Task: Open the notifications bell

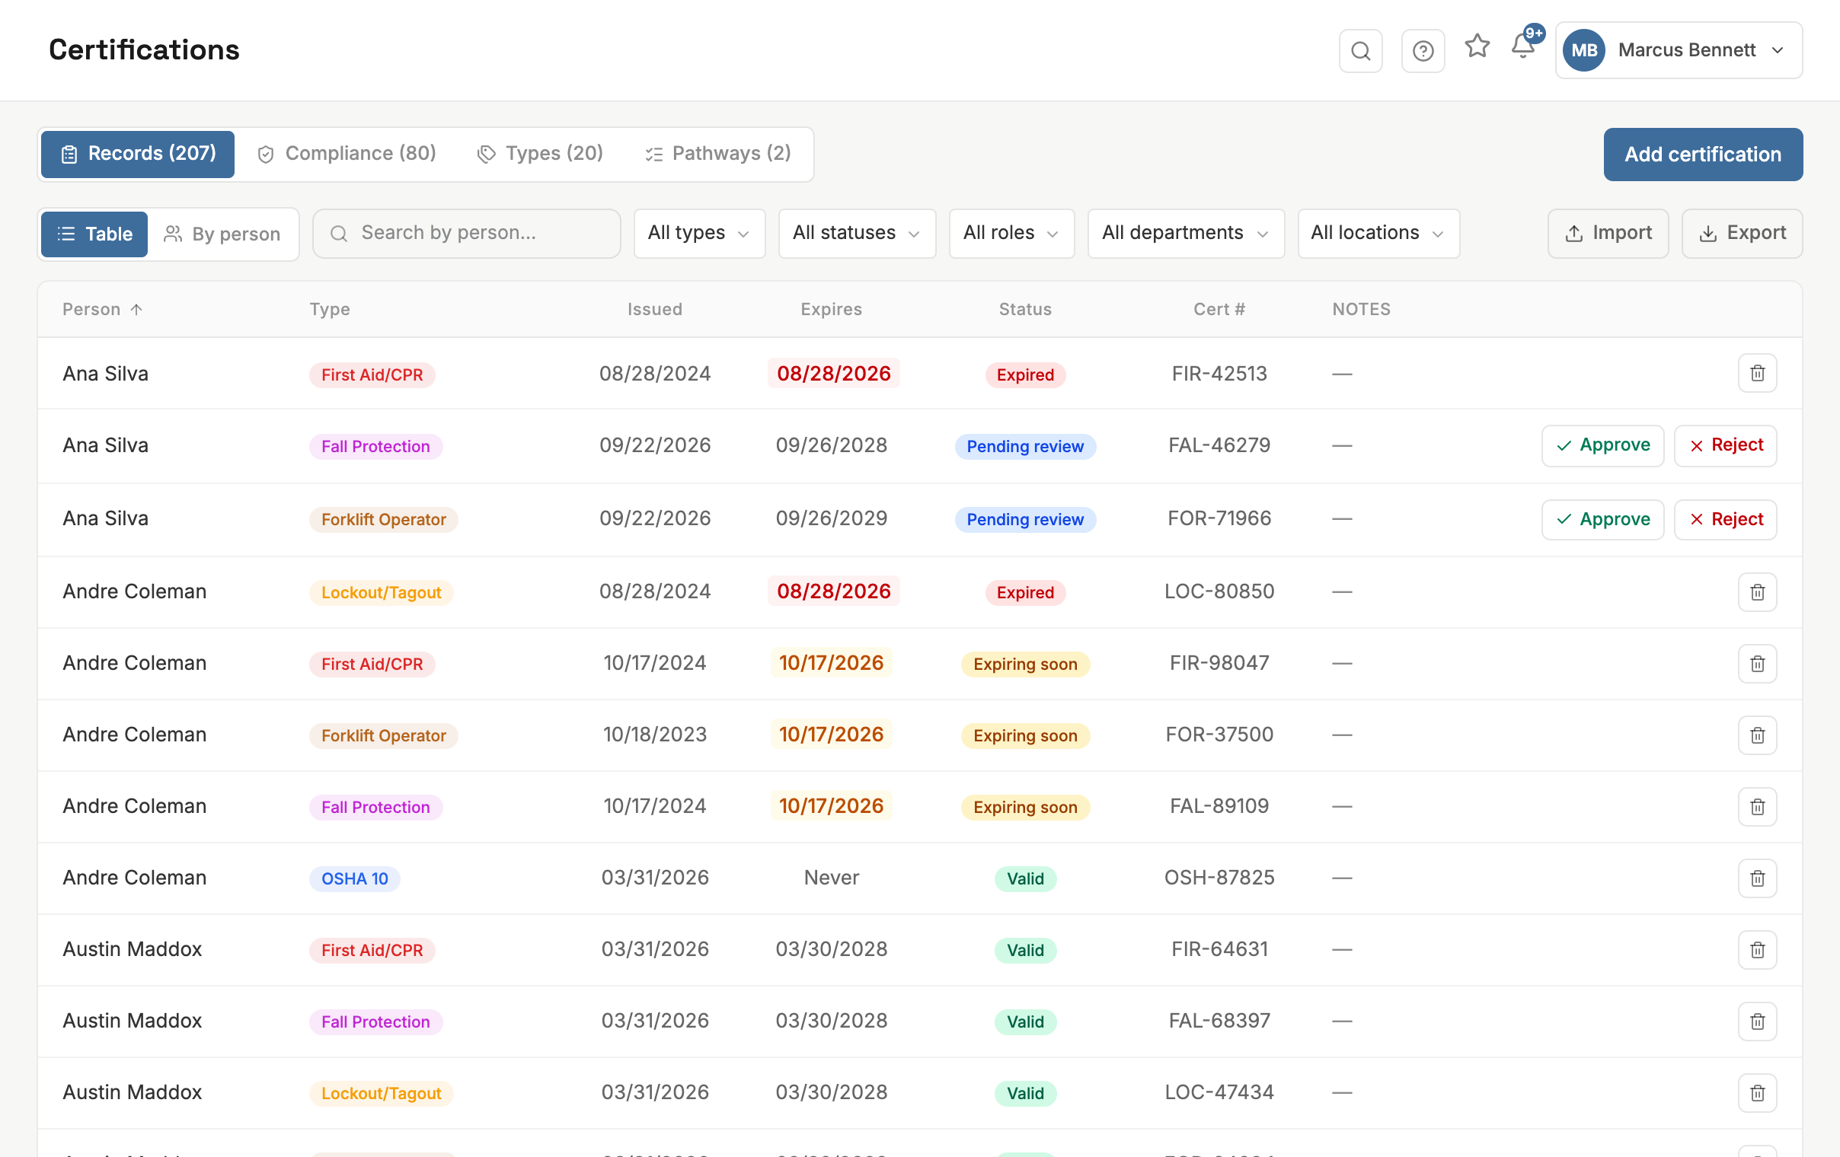Action: click(x=1522, y=46)
